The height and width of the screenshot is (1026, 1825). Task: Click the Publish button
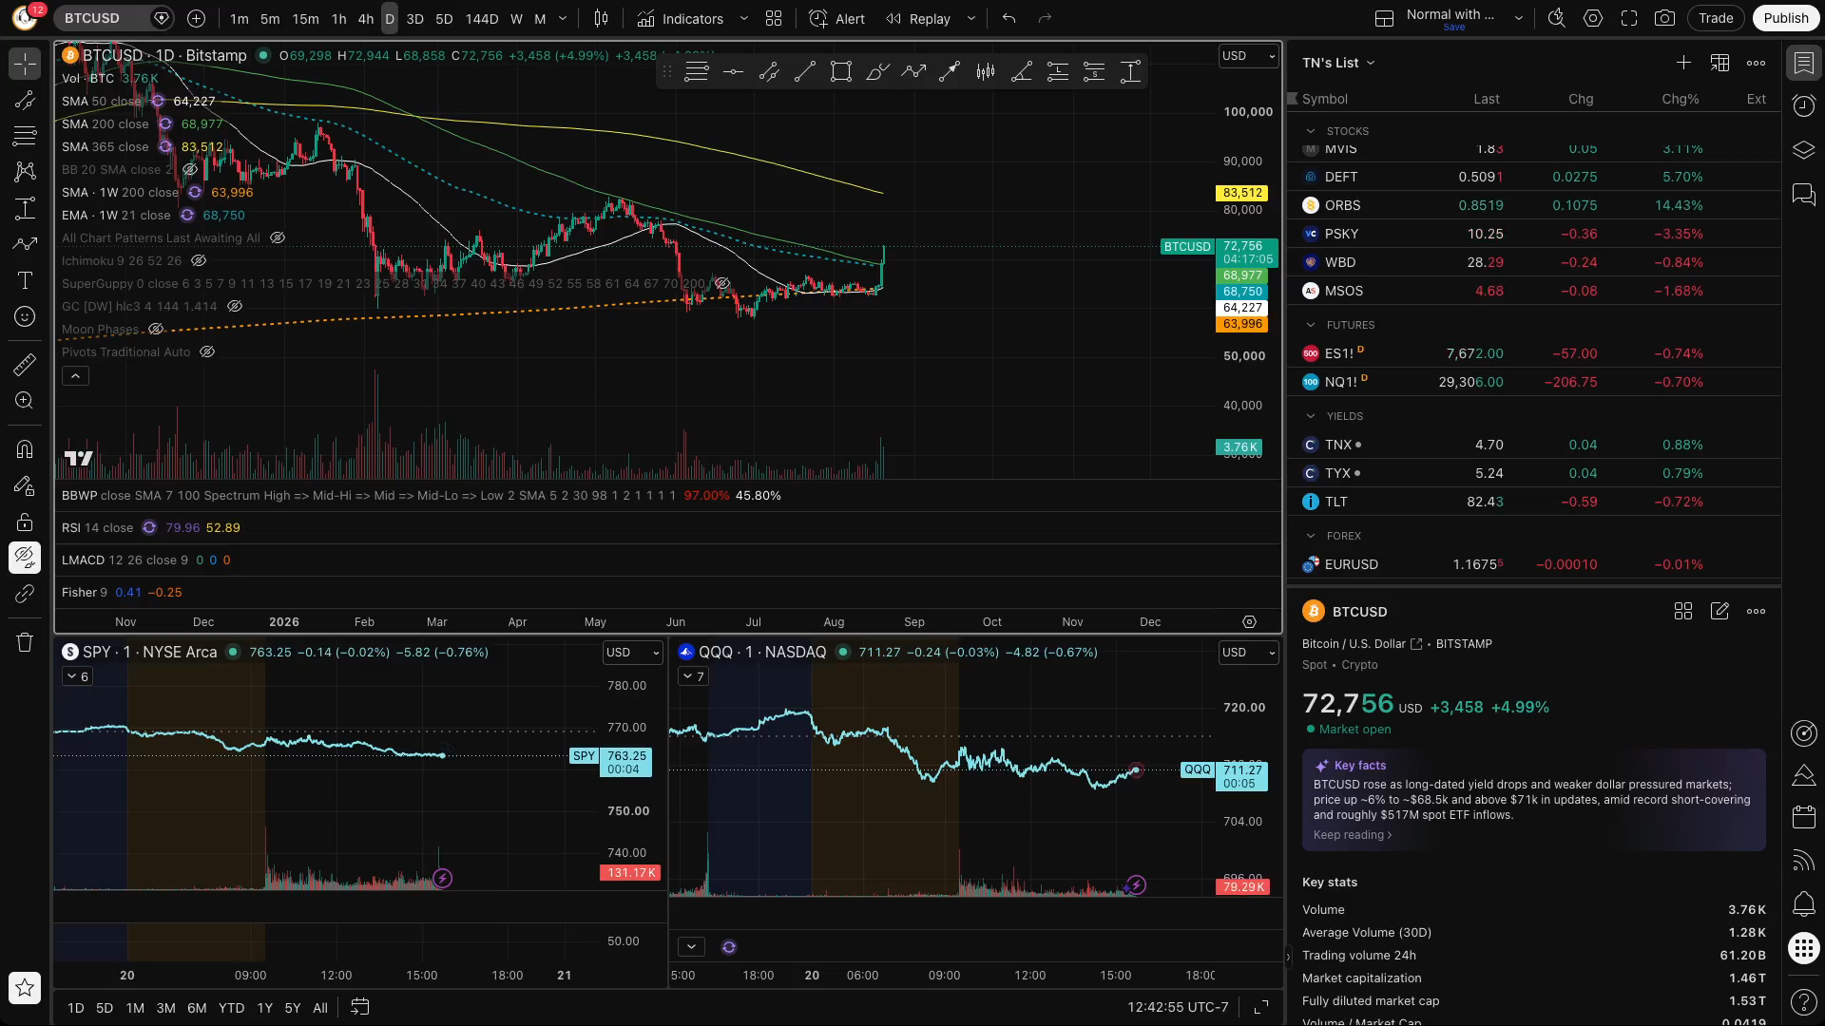tap(1785, 18)
